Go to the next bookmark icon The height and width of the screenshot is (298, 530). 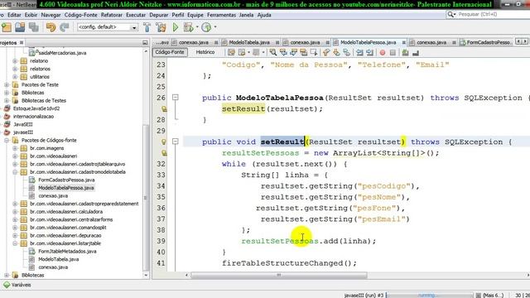[336, 53]
